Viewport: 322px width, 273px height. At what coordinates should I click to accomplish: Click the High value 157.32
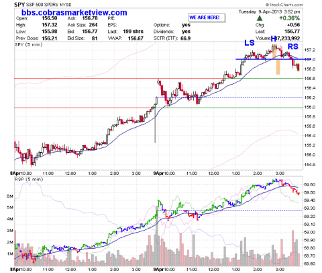pos(50,25)
